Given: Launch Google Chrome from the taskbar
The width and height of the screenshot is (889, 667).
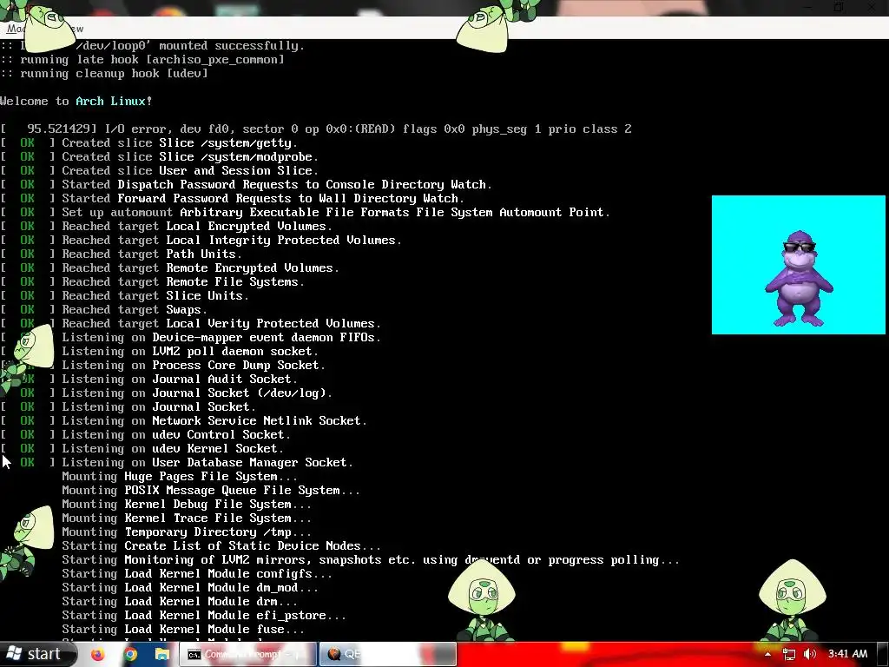Looking at the screenshot, I should [130, 654].
